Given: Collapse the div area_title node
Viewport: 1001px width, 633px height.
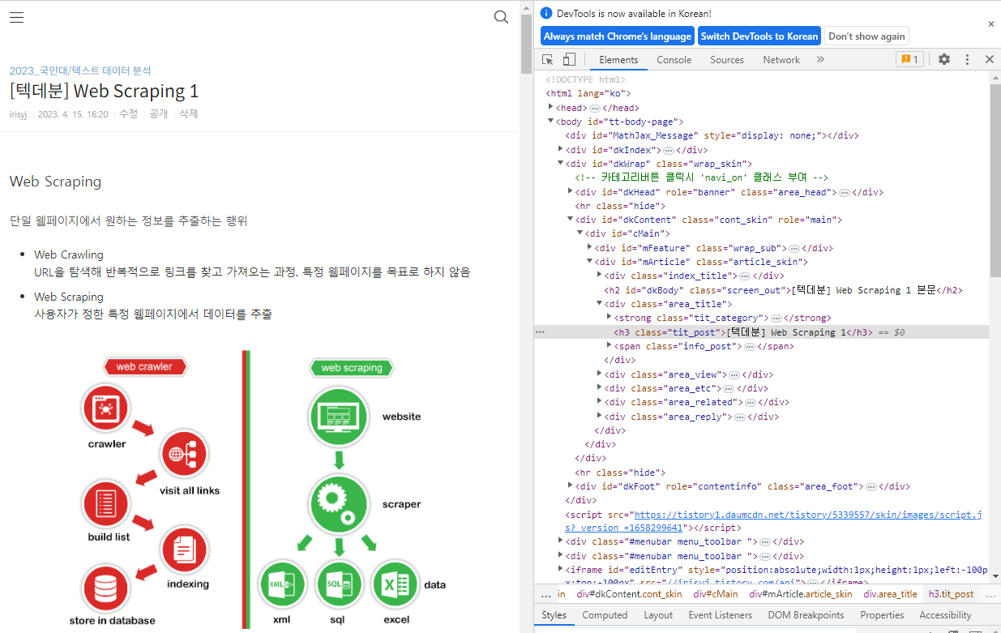Looking at the screenshot, I should pos(600,304).
